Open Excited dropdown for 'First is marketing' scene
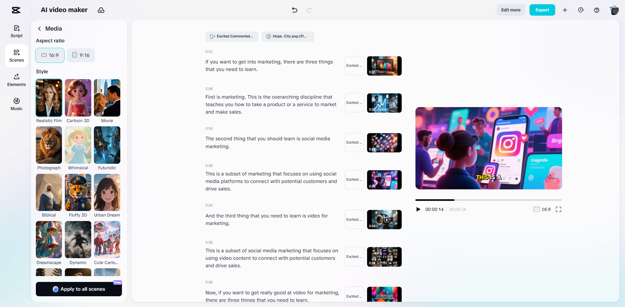625x307 pixels. click(x=354, y=103)
